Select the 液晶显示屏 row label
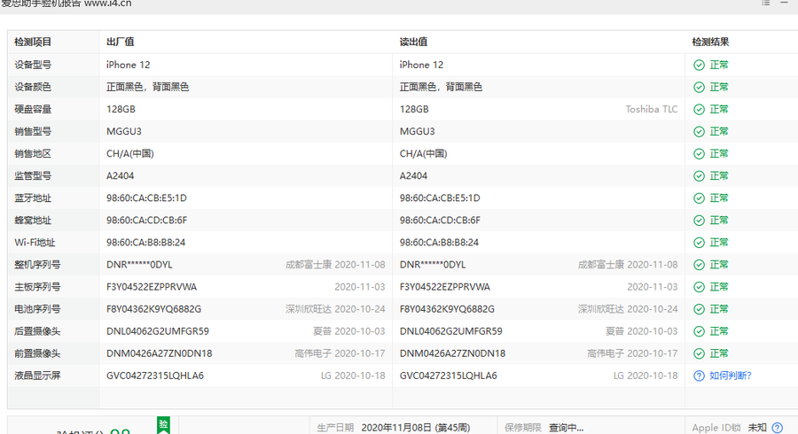 pos(37,376)
